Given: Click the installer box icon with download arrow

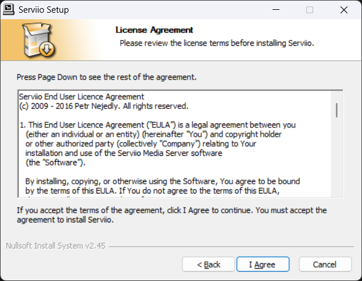Looking at the screenshot, I should [38, 39].
